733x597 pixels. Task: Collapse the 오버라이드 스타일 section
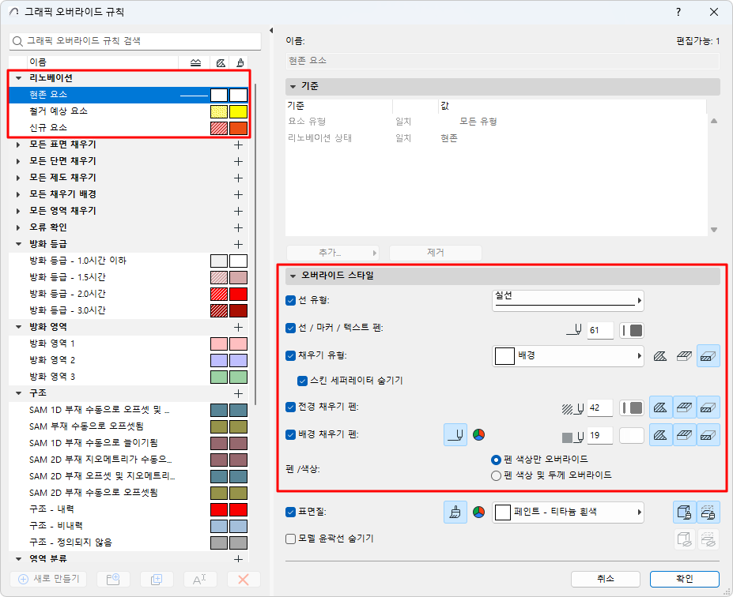(x=293, y=276)
